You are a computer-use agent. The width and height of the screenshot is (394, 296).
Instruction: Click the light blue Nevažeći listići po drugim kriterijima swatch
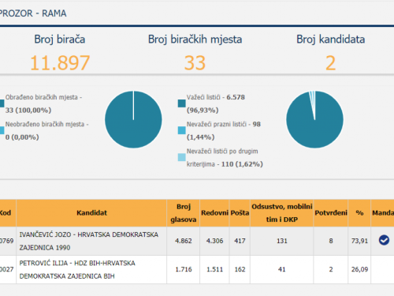[x=182, y=157]
